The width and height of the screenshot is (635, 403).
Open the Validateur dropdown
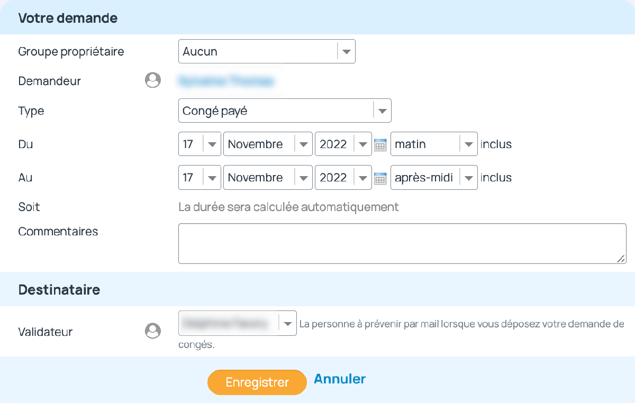pos(287,323)
